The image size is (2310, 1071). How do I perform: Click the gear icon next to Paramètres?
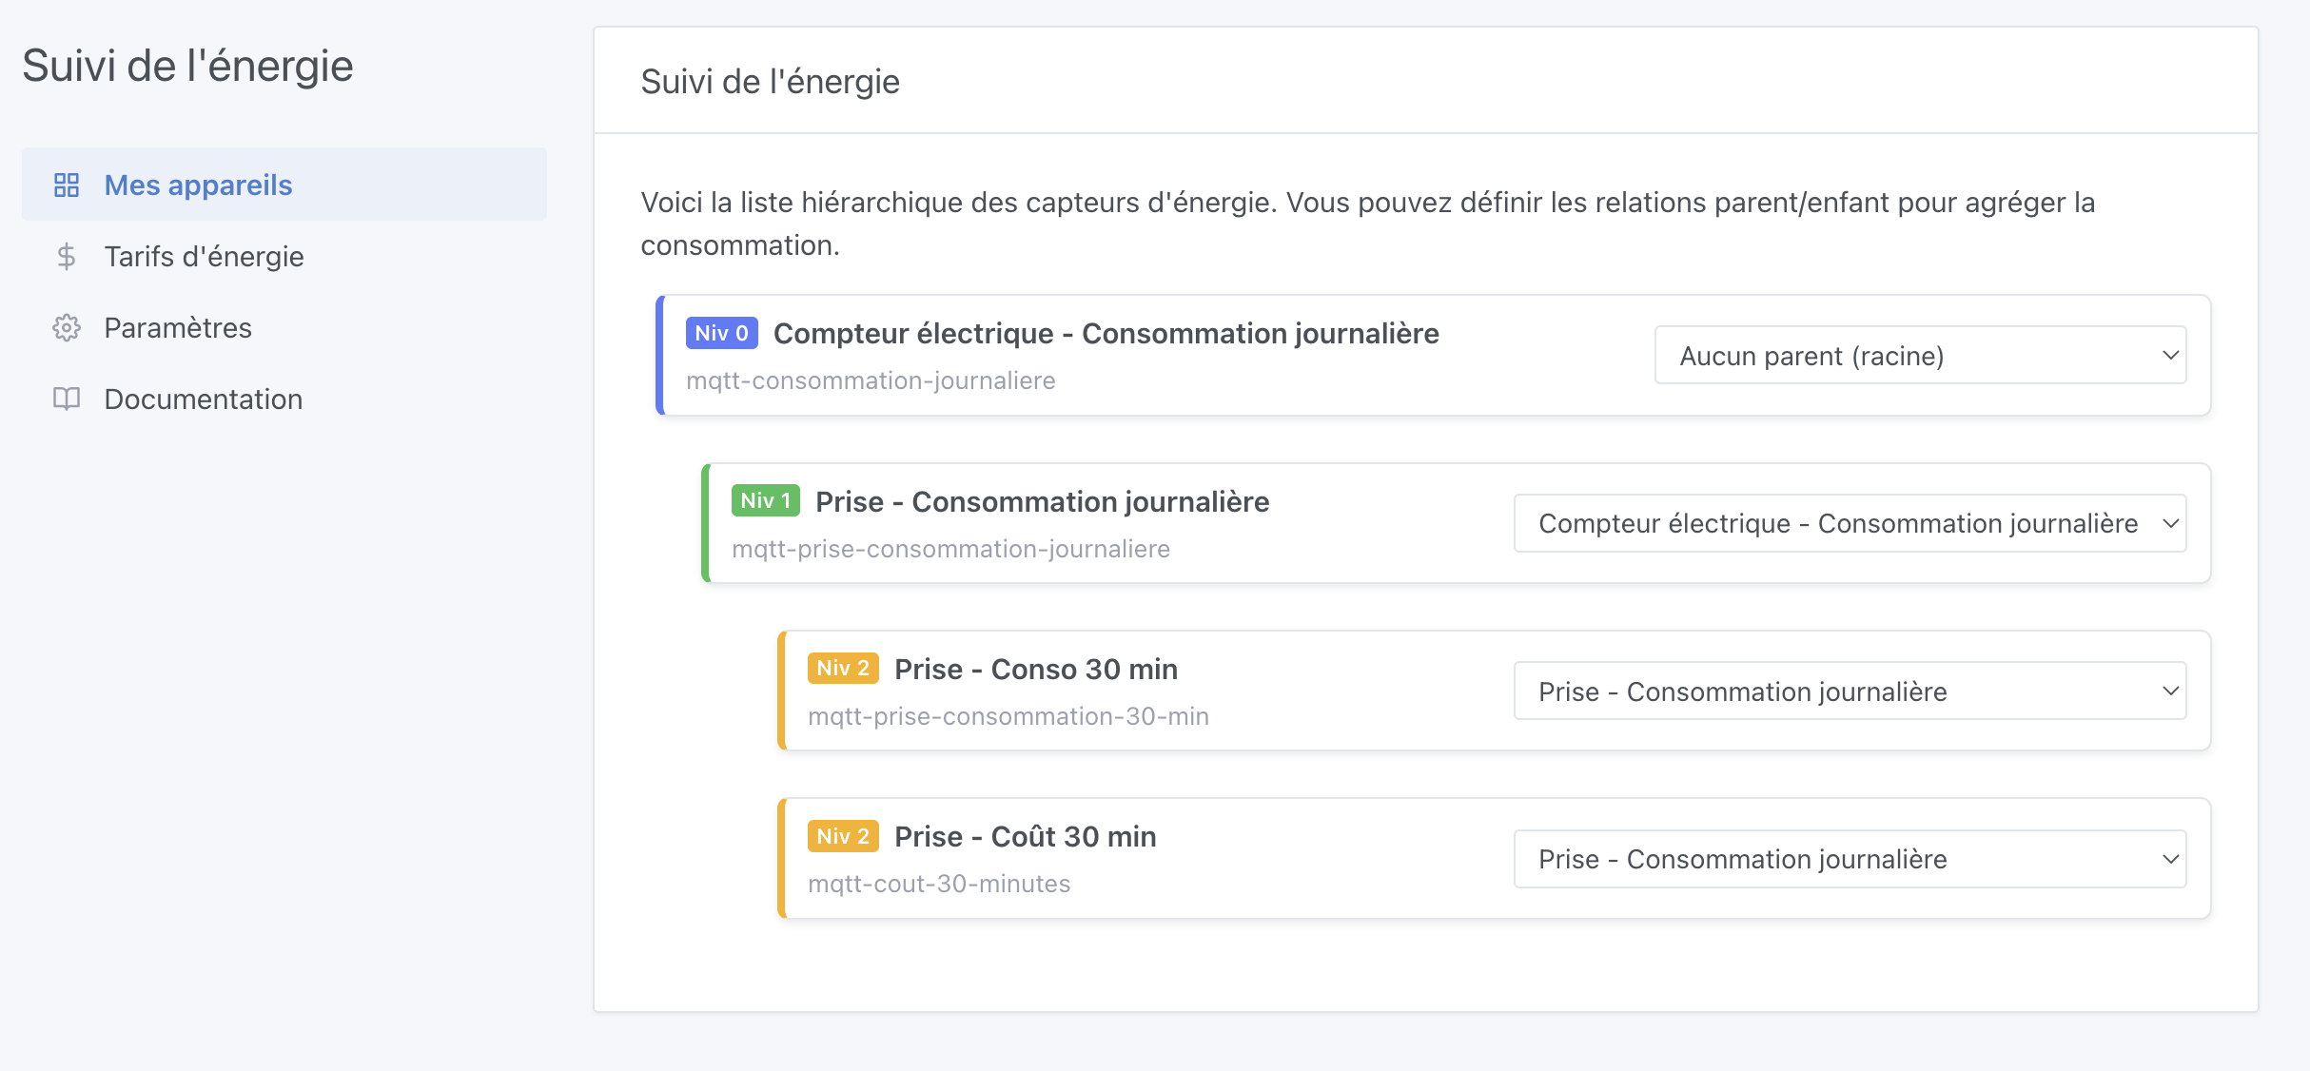(67, 327)
